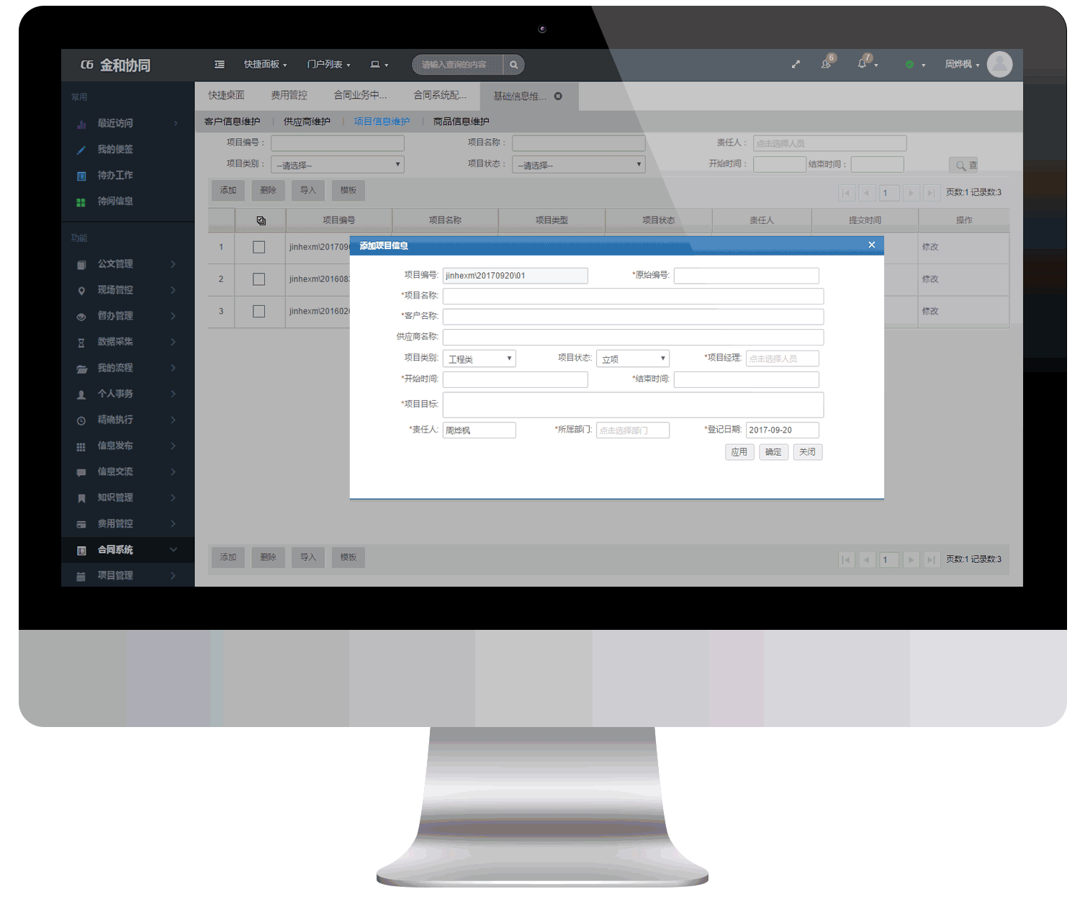Click the 我的流程 folder icon
The height and width of the screenshot is (907, 1080).
click(x=81, y=369)
